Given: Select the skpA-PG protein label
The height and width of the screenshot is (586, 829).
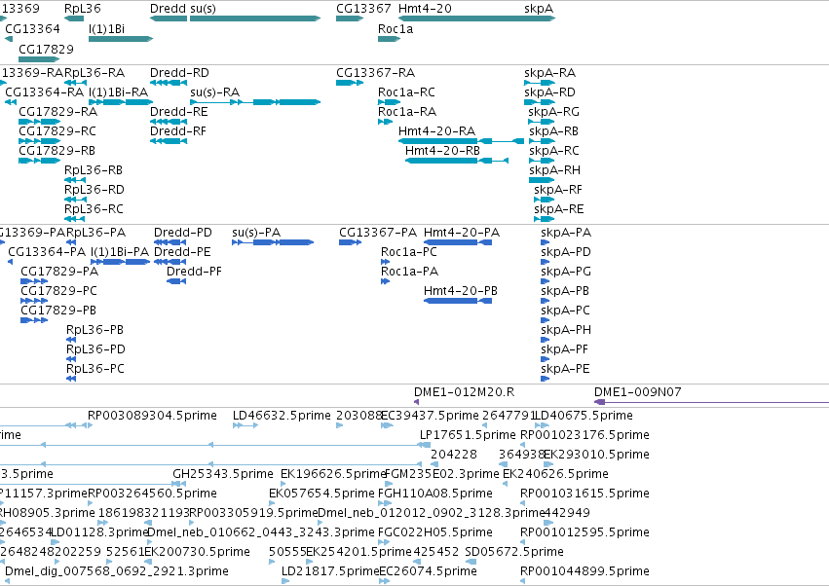Looking at the screenshot, I should coord(566,272).
